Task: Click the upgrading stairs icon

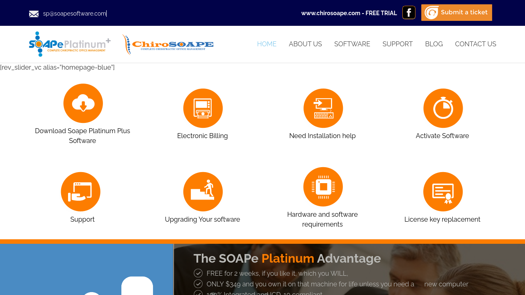Action: (x=203, y=192)
